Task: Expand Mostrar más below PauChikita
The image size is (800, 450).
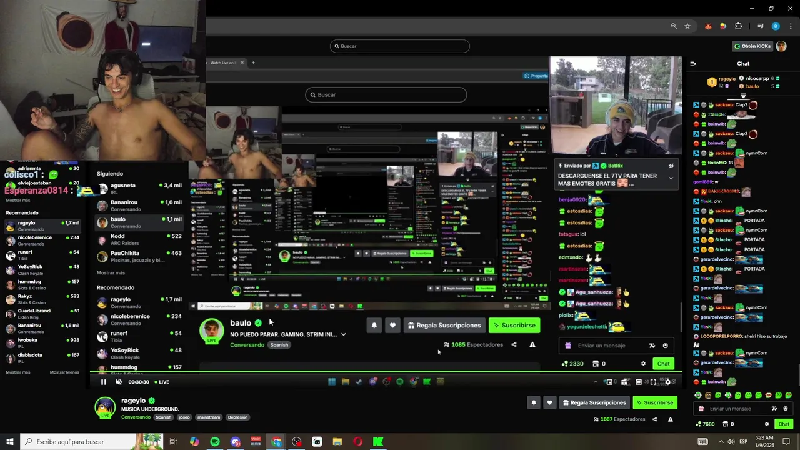Action: pos(111,273)
